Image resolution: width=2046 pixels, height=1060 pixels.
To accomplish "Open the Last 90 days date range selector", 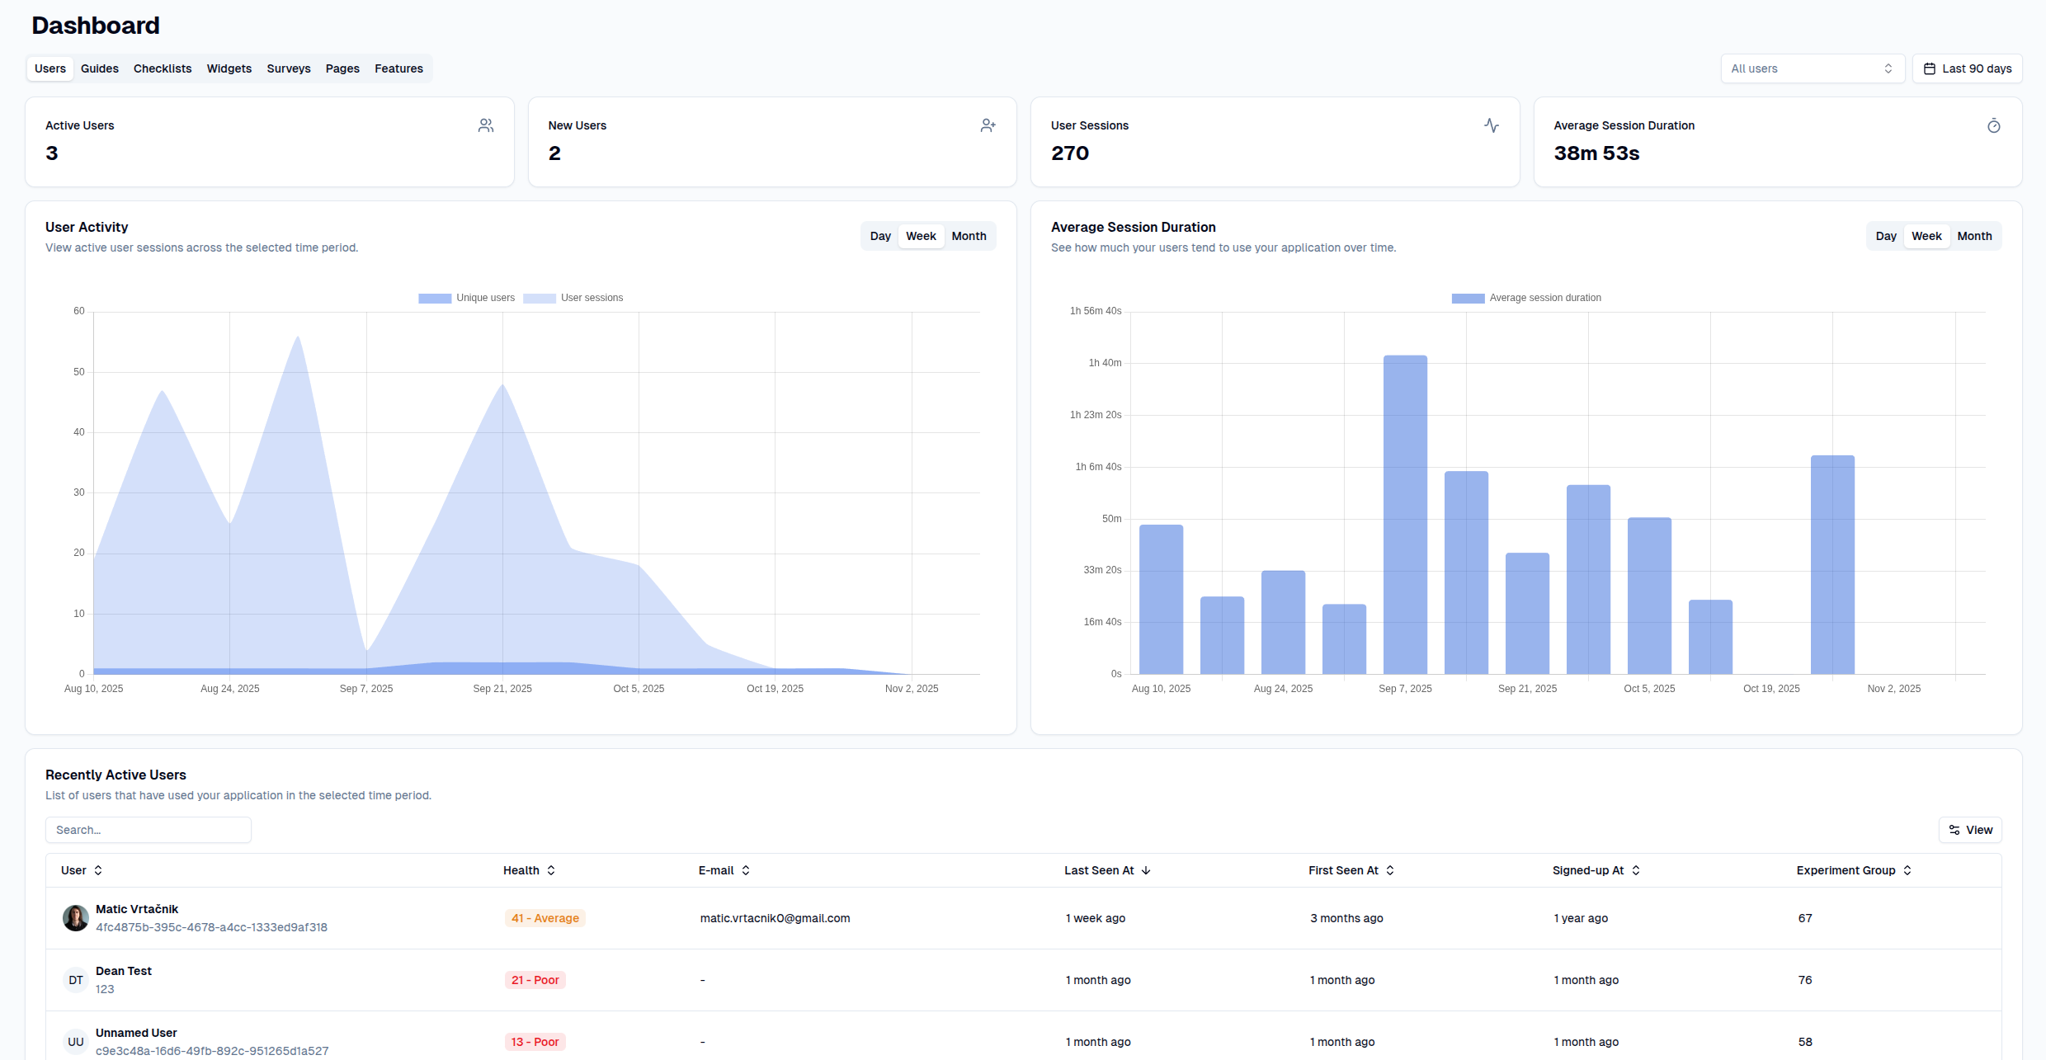I will 1967,68.
